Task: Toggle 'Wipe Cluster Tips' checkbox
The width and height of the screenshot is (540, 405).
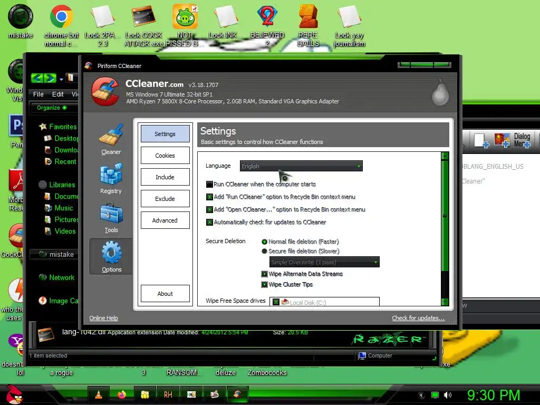Action: tap(265, 284)
